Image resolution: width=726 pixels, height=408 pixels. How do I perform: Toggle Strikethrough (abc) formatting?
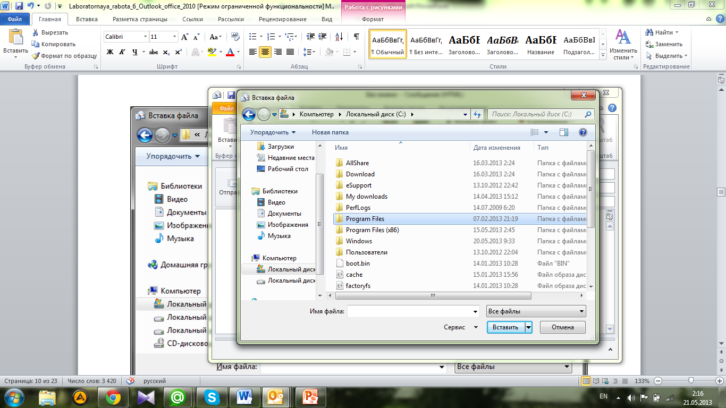(x=154, y=52)
